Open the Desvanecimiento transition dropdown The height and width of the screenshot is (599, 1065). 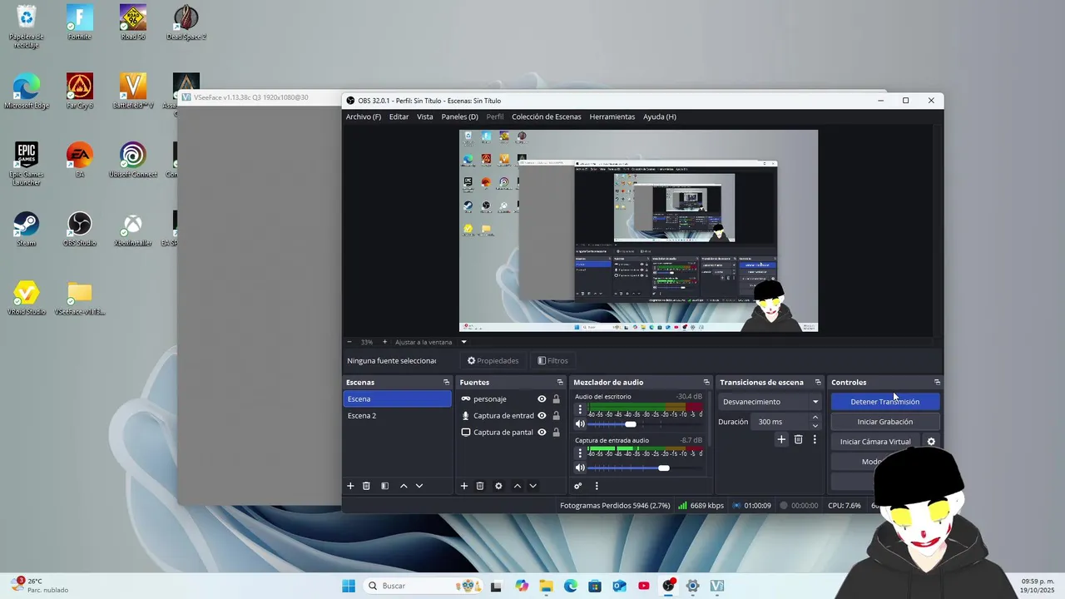coord(770,402)
